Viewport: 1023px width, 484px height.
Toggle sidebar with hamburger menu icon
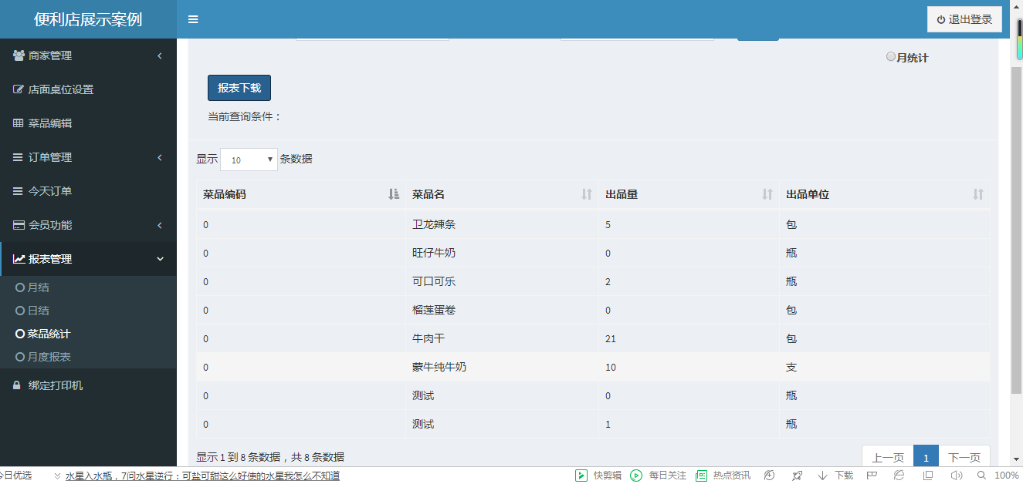coord(193,19)
